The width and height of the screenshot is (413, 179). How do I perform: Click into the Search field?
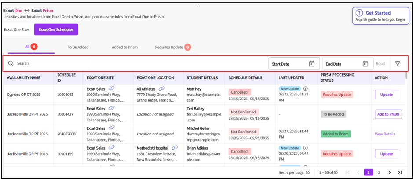pyautogui.click(x=47, y=63)
